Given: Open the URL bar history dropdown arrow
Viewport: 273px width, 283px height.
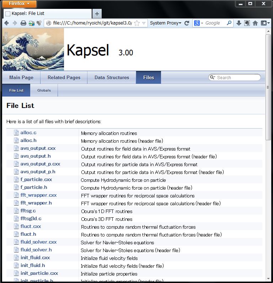Looking at the screenshot, I should (144, 23).
